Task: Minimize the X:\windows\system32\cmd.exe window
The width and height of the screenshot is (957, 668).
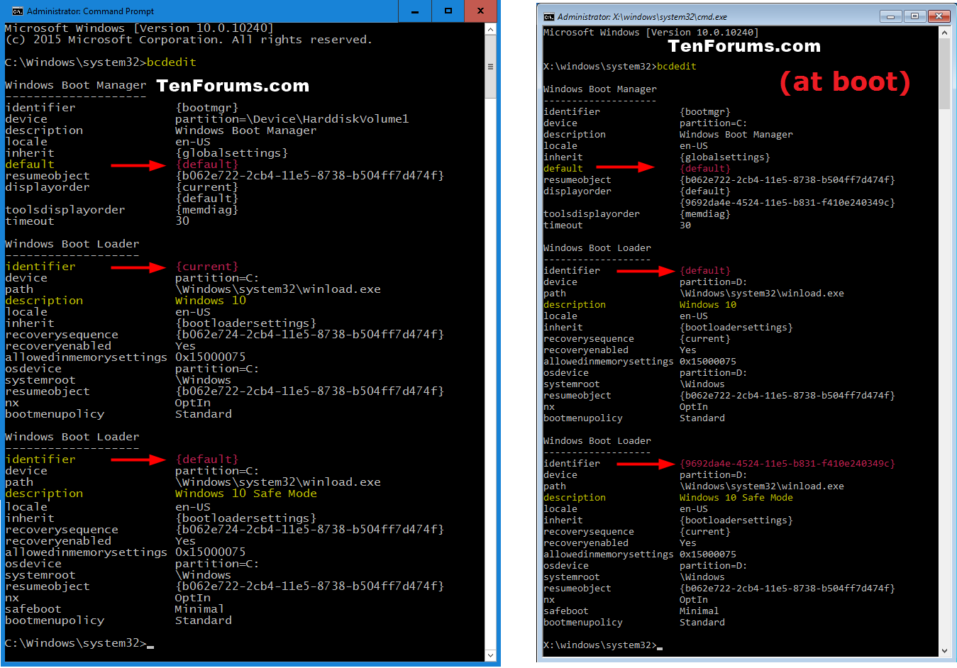Action: pyautogui.click(x=890, y=16)
